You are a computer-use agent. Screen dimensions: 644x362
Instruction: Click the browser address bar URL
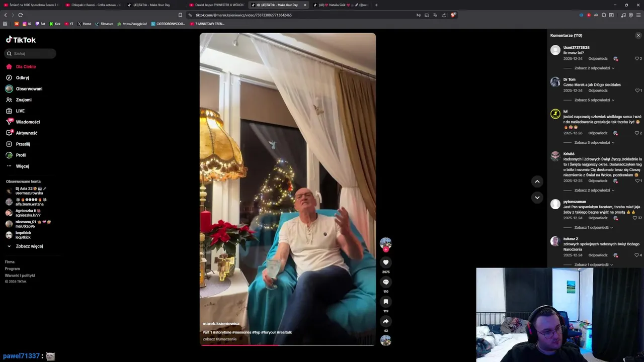[244, 15]
